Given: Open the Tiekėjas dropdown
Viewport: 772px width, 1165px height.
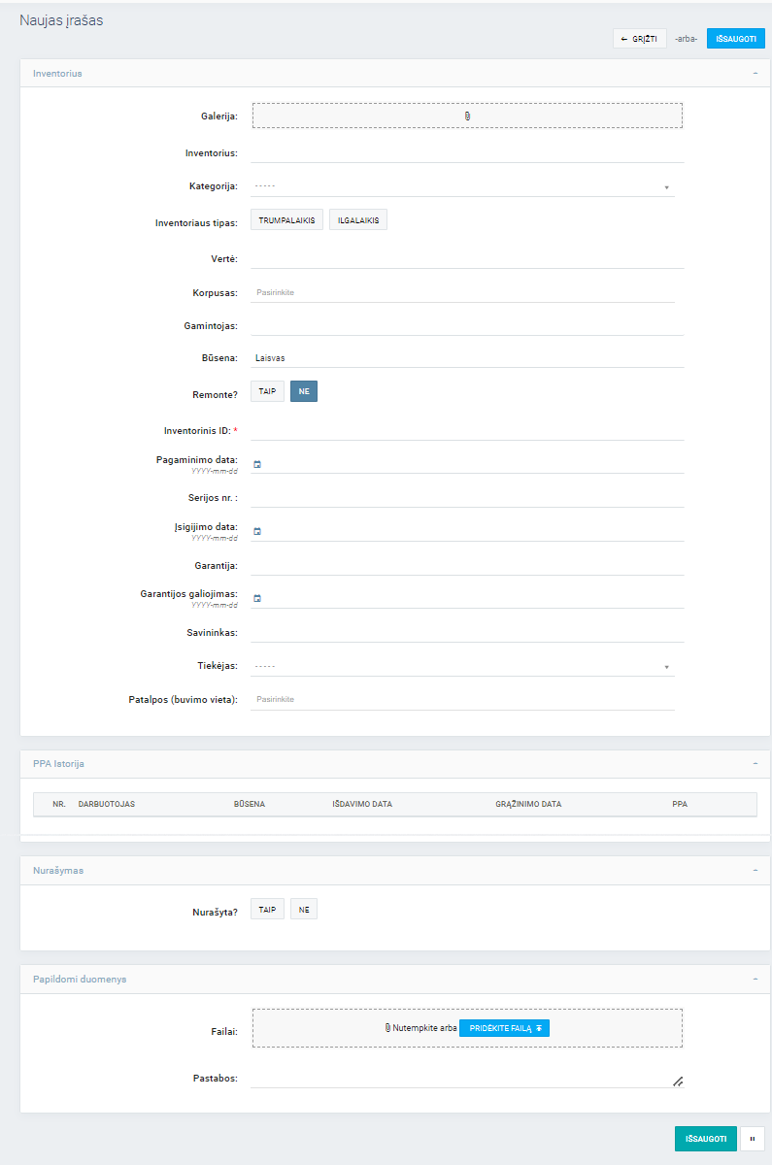Looking at the screenshot, I should coord(462,666).
